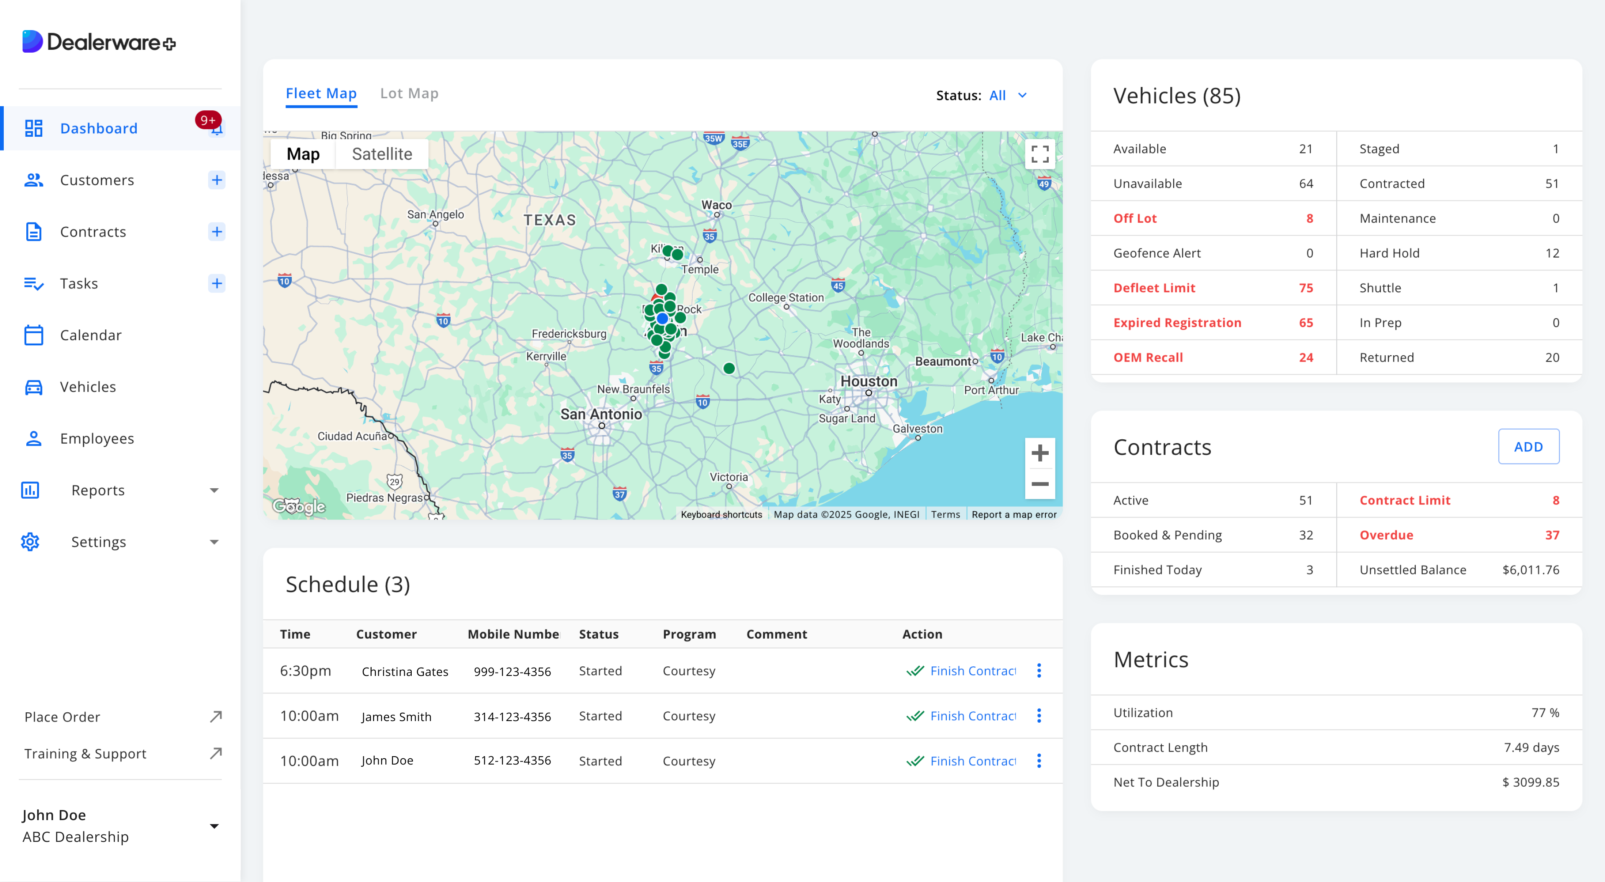Finish contract for John Doe at 10:00am
The image size is (1605, 882).
961,760
